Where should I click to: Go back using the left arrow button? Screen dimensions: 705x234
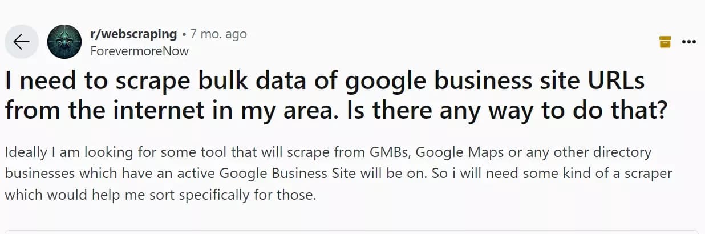point(22,42)
